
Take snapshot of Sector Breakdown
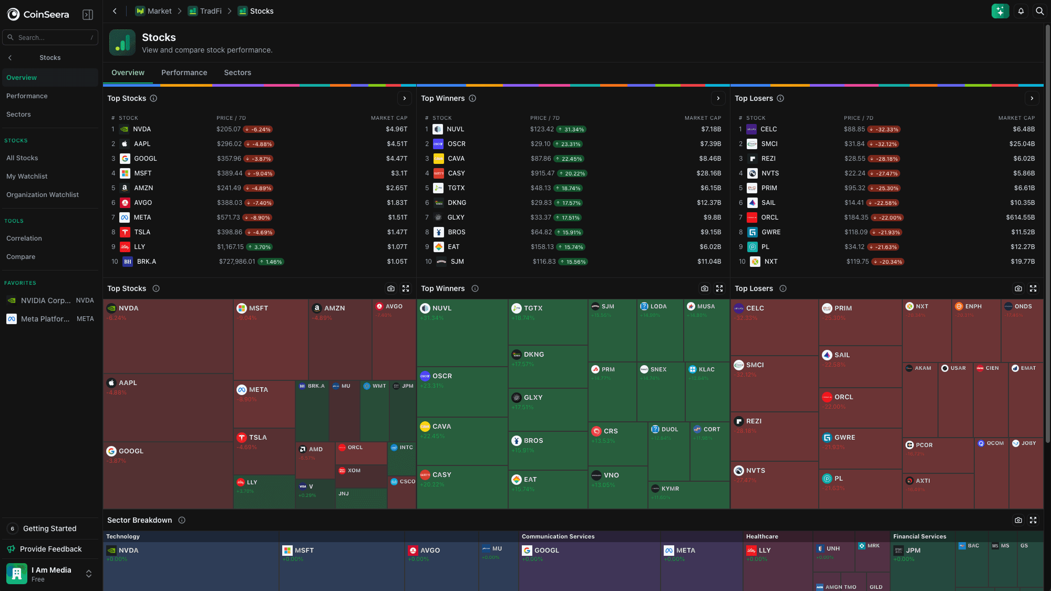coord(1018,520)
